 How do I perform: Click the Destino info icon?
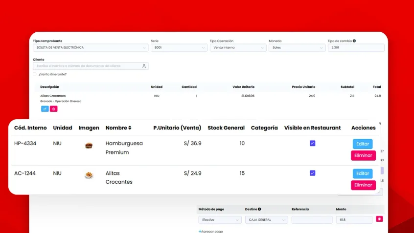(x=259, y=209)
